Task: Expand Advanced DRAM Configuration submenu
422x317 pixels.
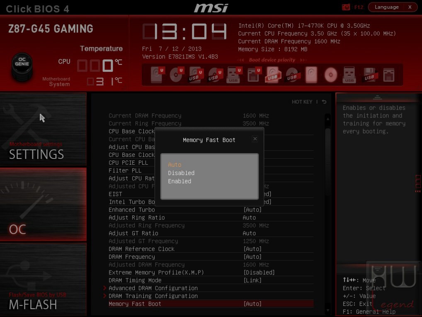Action: [x=153, y=288]
